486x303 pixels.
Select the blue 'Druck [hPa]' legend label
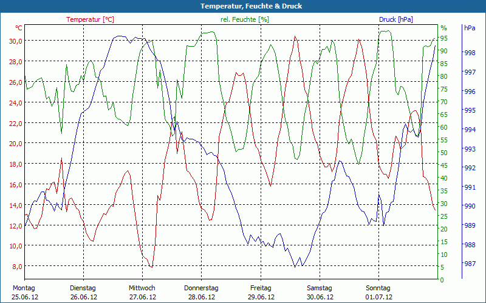point(396,19)
